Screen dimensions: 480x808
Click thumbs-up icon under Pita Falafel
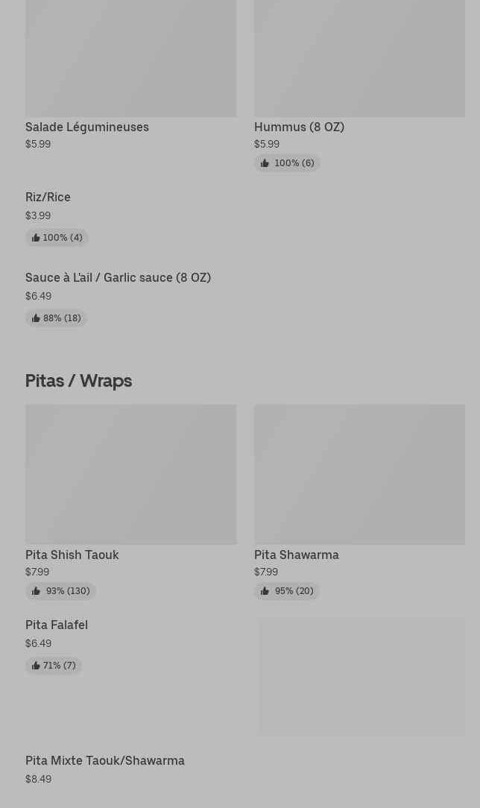(36, 666)
